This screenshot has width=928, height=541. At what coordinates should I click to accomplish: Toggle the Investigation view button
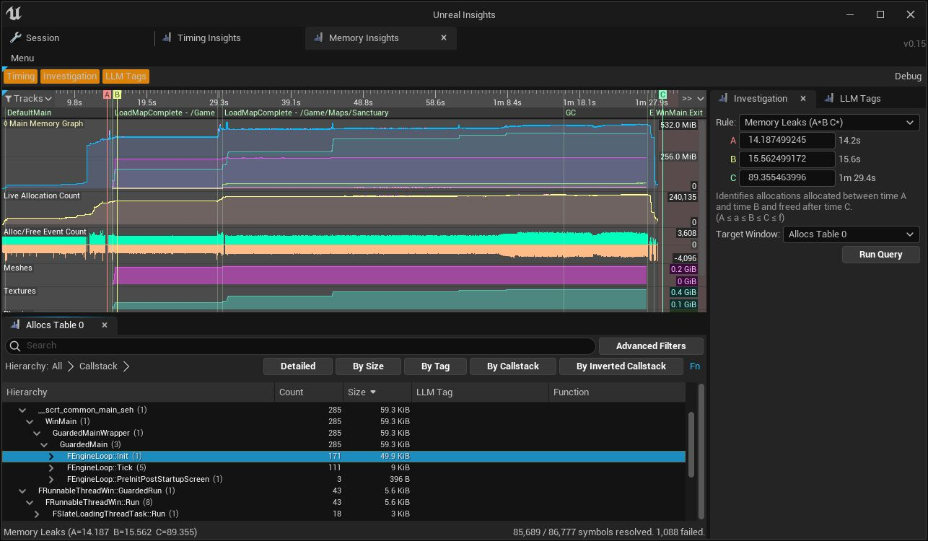[69, 76]
